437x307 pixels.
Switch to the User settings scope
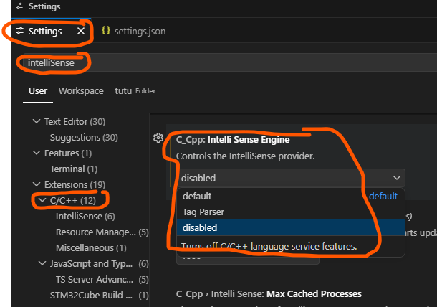38,91
